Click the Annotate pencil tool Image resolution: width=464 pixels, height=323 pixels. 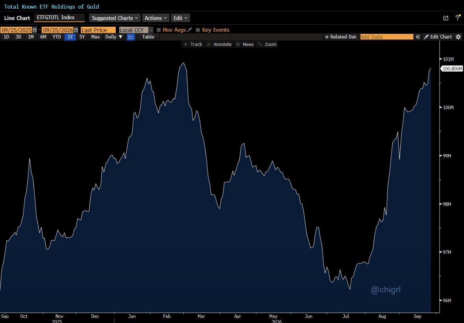pos(219,44)
